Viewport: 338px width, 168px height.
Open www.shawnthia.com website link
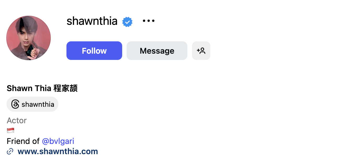pos(57,151)
